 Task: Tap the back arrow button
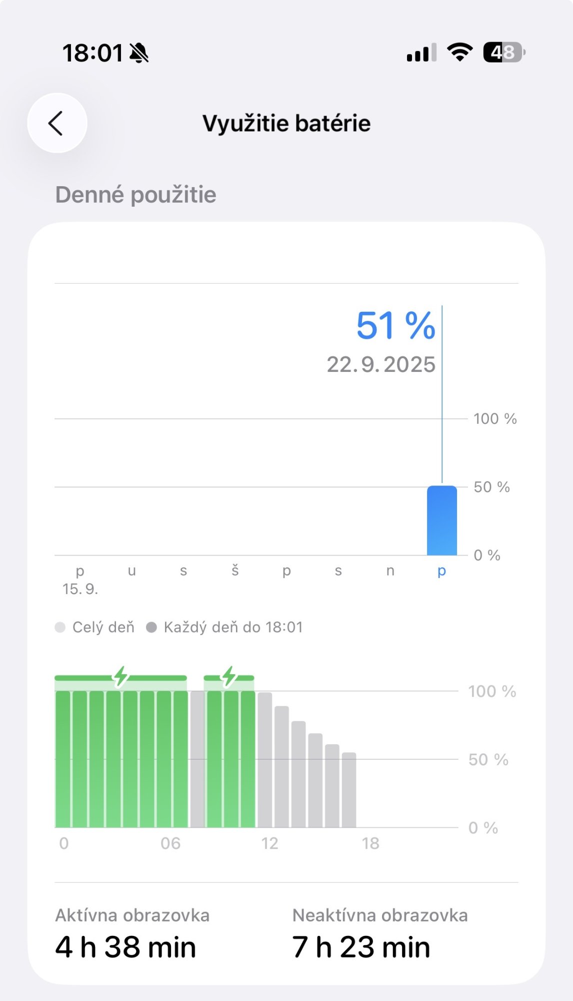pos(57,123)
